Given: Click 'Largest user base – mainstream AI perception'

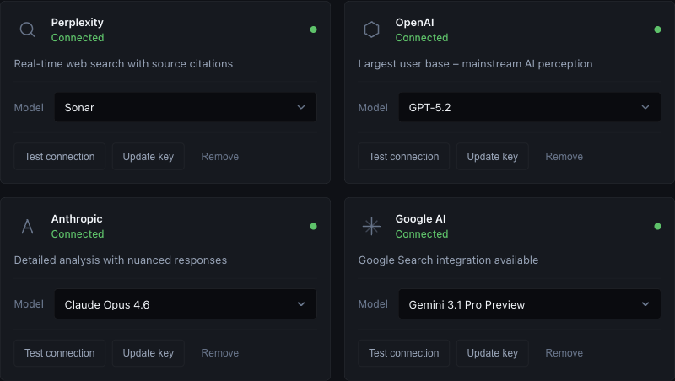Looking at the screenshot, I should [x=475, y=64].
